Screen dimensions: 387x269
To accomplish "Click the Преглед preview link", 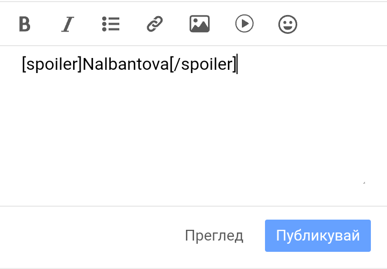I will coord(214,236).
